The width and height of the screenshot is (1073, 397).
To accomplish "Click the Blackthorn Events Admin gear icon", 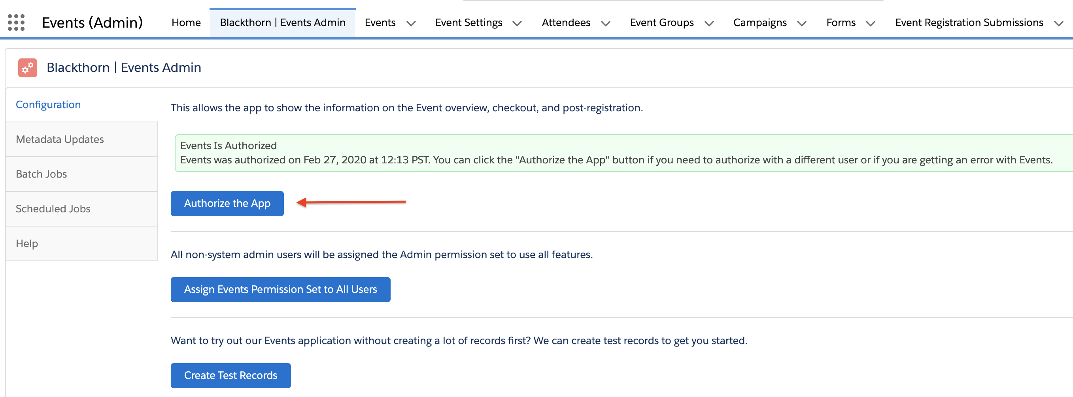I will 28,68.
